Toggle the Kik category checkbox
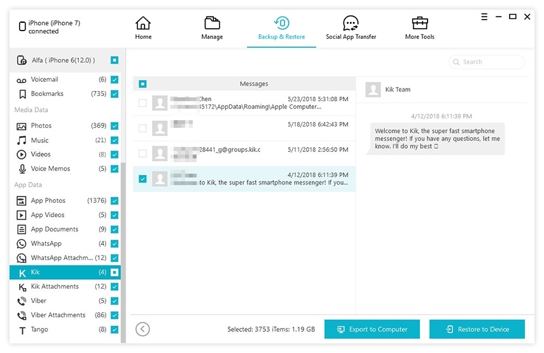 [115, 272]
